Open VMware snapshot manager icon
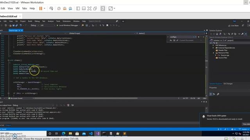This screenshot has width=250, height=140. (x=70, y=9)
